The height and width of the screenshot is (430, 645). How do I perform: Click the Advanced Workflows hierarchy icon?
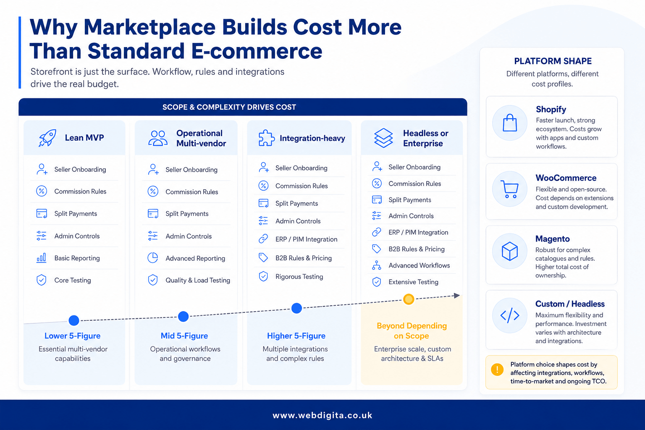(377, 265)
